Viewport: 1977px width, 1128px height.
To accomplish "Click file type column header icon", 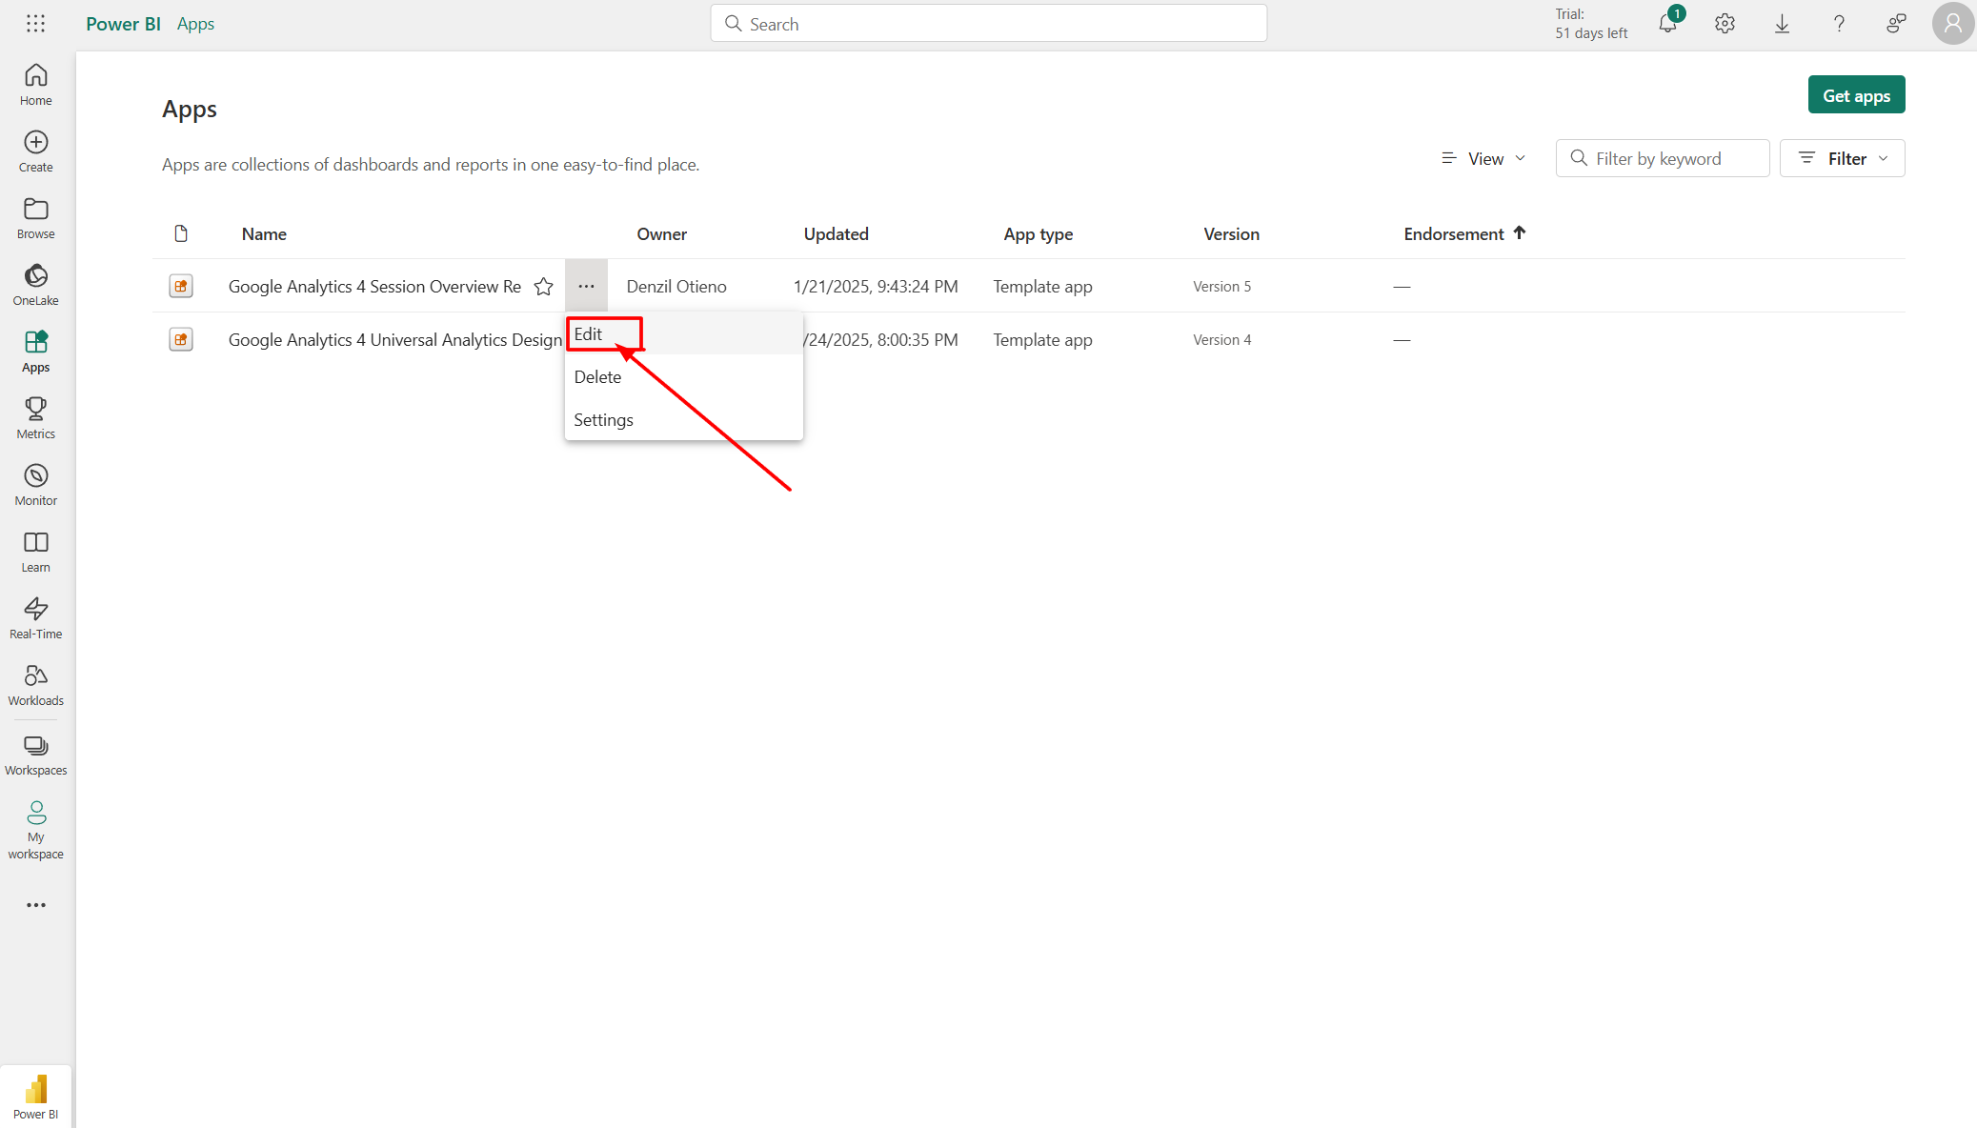I will (181, 233).
